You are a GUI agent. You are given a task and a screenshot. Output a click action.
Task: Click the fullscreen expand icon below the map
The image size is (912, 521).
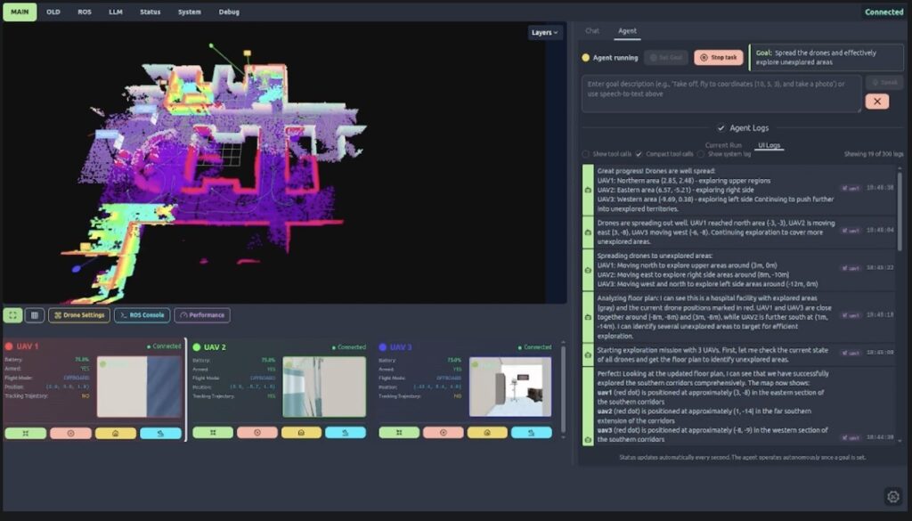click(13, 315)
